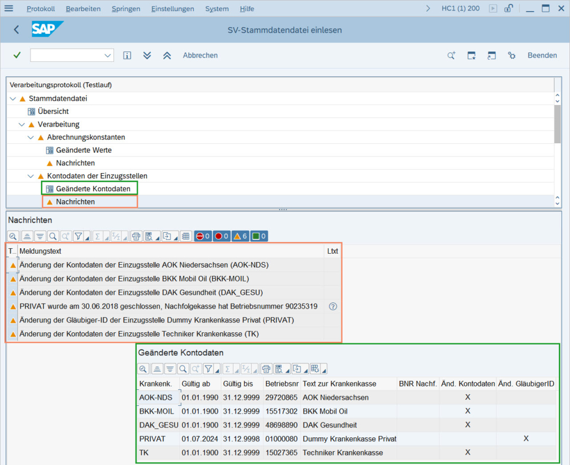Screen dimensions: 570x465
Task: Open the hamburger menu at top left
Action: (x=9, y=8)
